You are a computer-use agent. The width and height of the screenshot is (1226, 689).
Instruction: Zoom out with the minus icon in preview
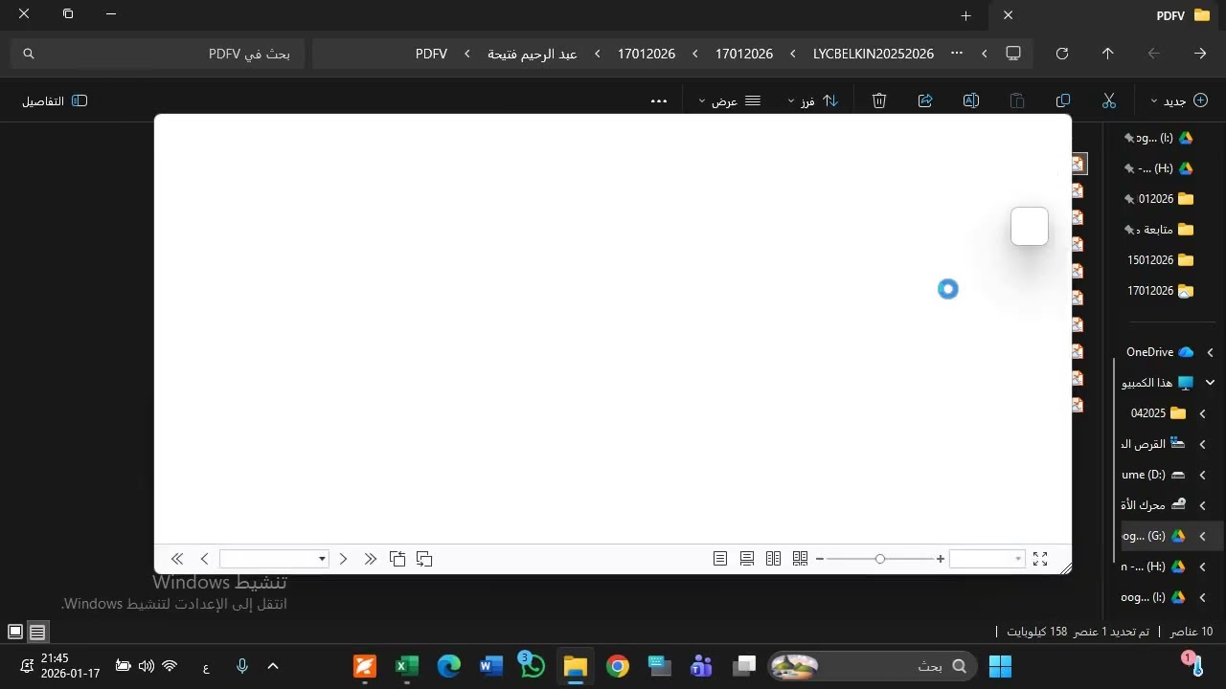[819, 559]
